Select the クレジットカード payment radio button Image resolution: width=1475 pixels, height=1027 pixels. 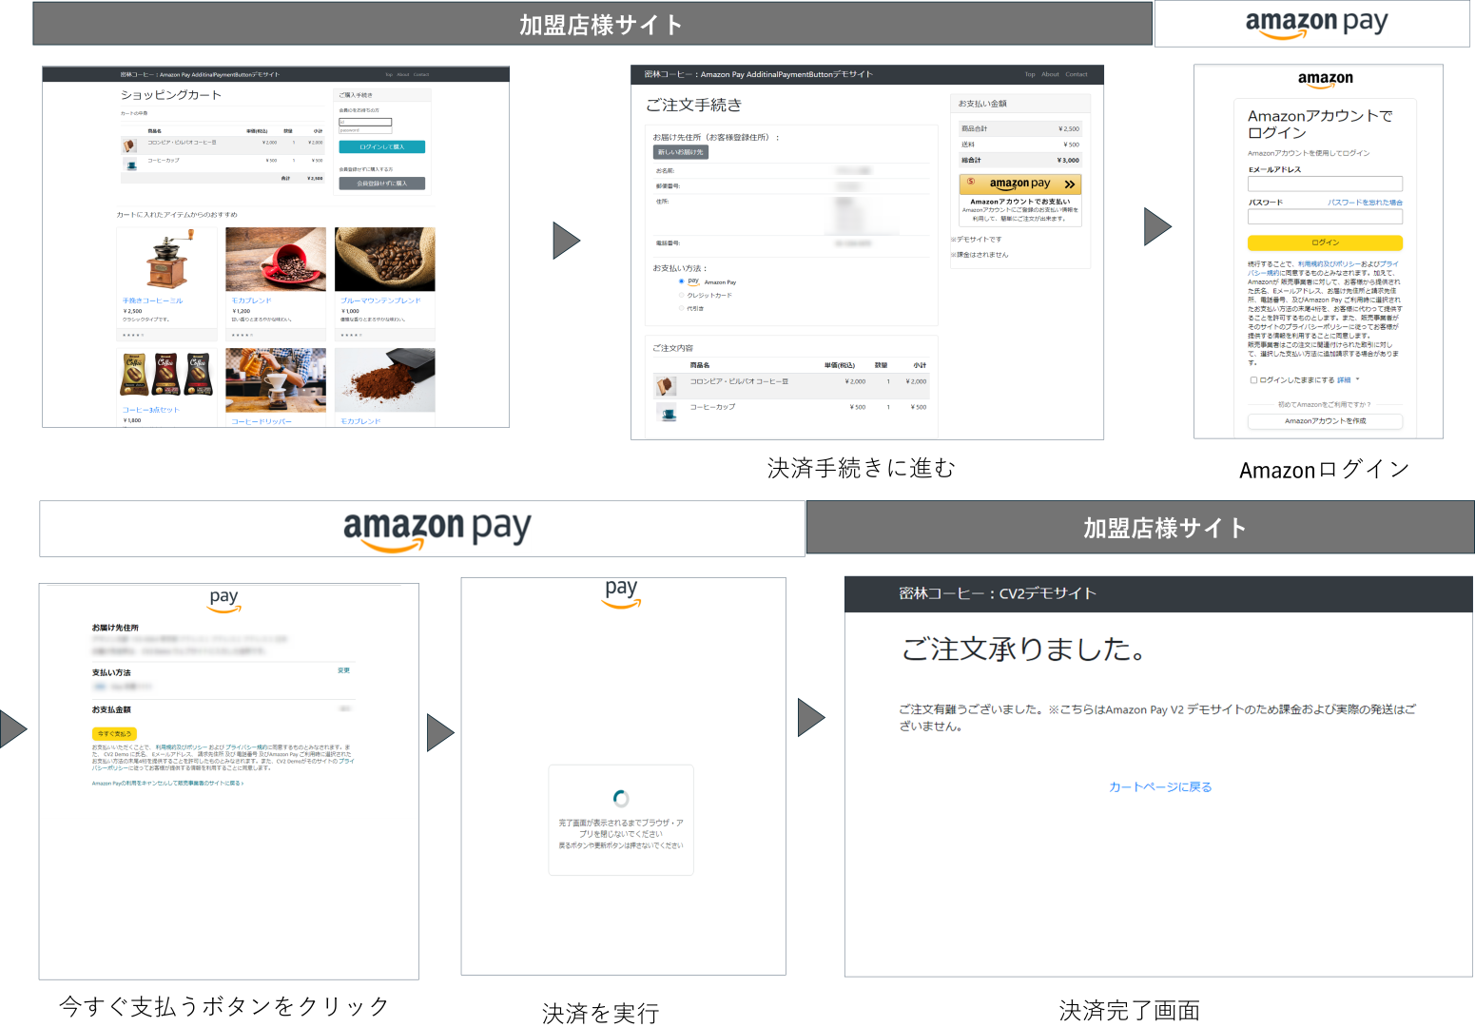[x=680, y=295]
